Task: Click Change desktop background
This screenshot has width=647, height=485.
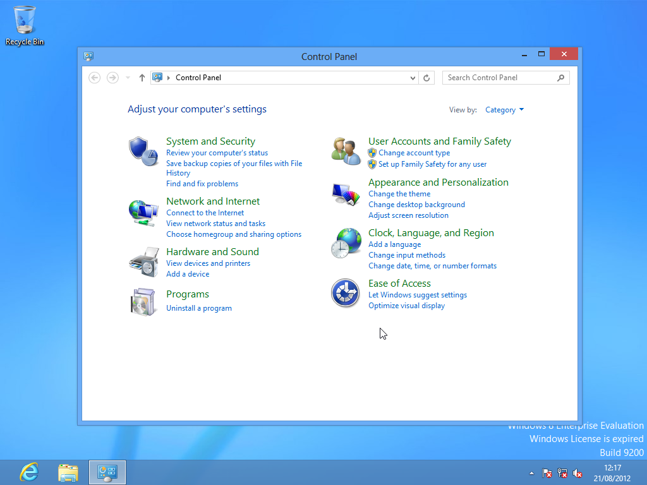Action: pyautogui.click(x=417, y=205)
